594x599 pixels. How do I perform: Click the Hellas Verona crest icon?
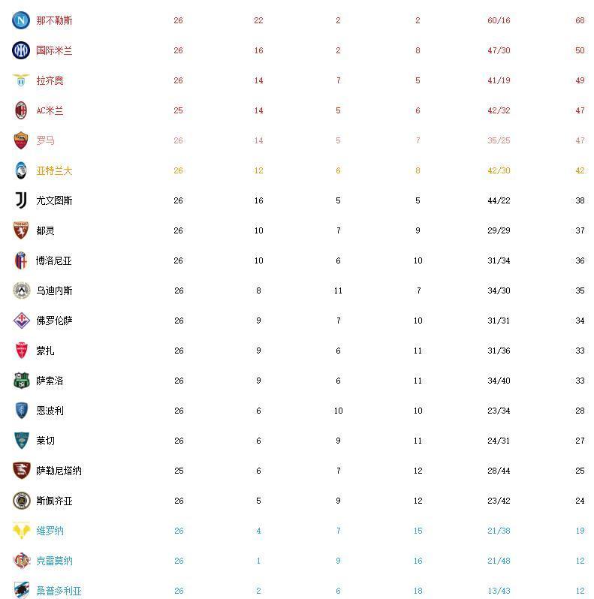(20, 531)
